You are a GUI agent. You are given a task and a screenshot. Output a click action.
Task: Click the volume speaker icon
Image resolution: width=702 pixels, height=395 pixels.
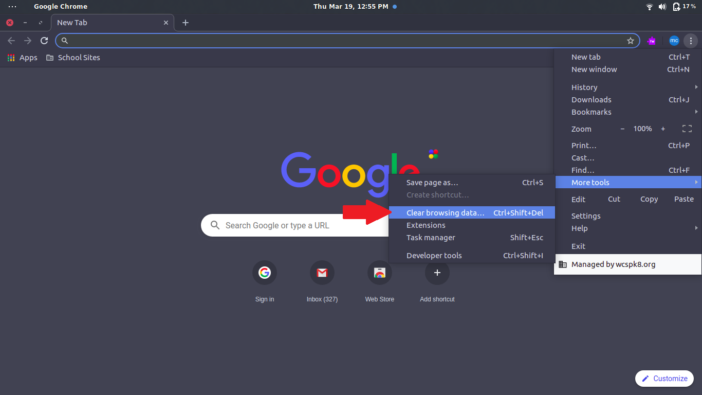662,7
